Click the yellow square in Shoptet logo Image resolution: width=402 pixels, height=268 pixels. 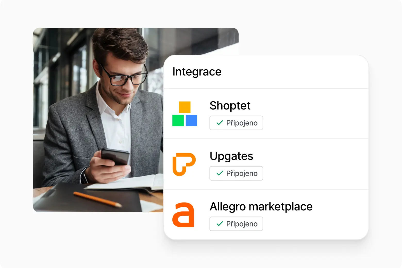tap(185, 107)
